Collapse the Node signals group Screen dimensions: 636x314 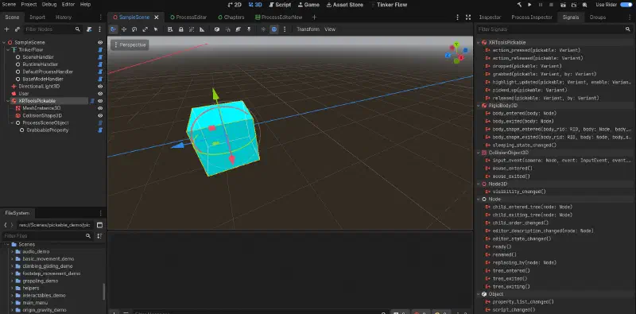(479, 200)
